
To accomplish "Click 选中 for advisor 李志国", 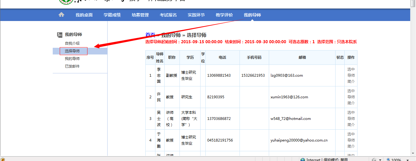I will pos(351,69).
